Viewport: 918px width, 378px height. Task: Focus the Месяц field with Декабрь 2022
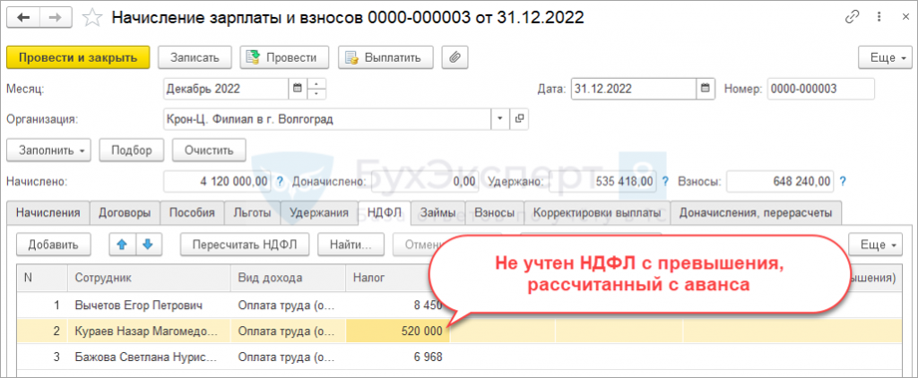[x=226, y=89]
